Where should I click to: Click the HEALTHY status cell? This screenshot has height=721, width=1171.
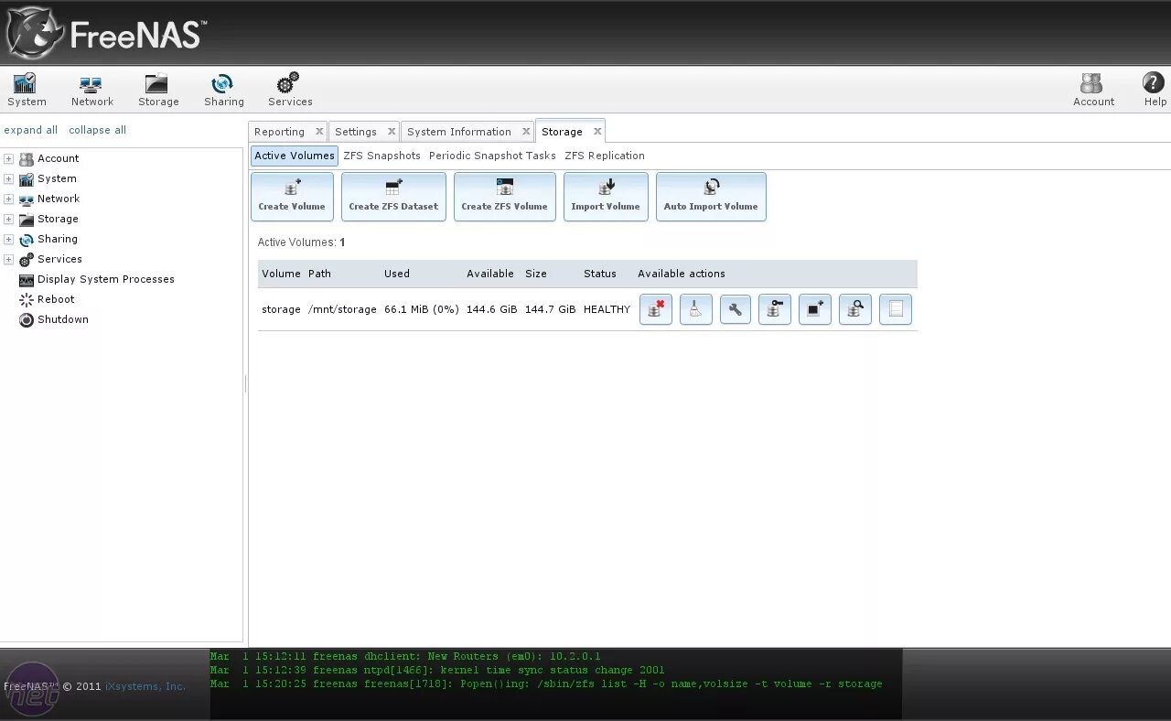(607, 309)
